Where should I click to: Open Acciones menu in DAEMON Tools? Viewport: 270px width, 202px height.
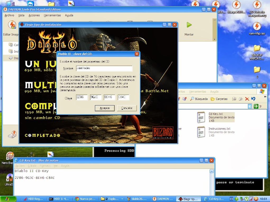click(34, 15)
